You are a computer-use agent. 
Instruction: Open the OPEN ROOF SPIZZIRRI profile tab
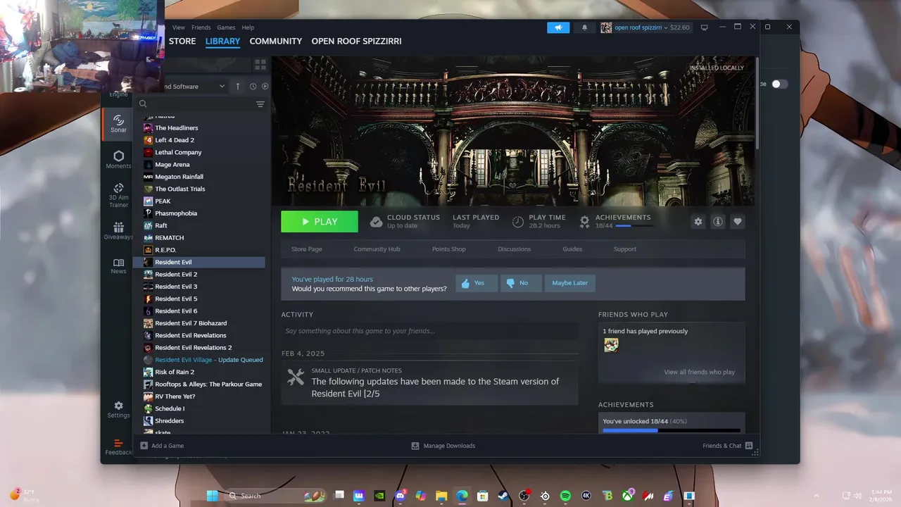coord(357,42)
